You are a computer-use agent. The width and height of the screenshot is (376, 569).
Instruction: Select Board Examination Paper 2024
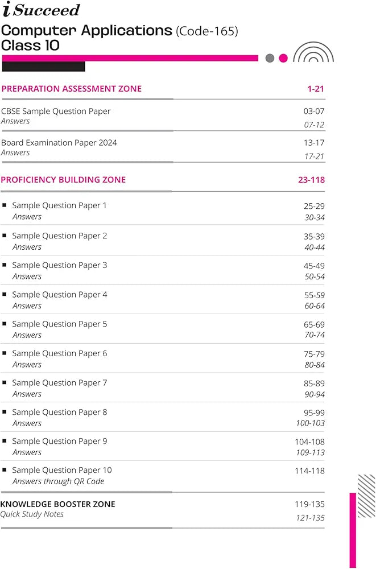point(59,143)
